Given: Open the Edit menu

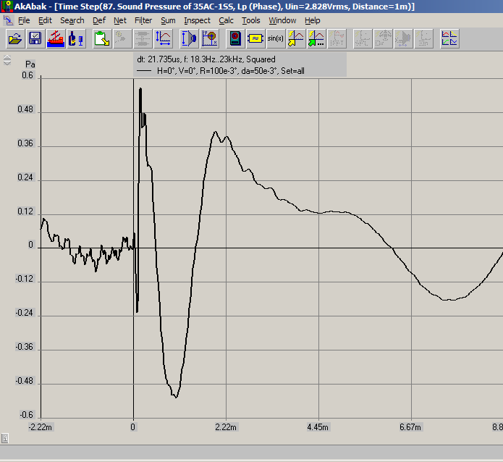Looking at the screenshot, I should coord(45,20).
